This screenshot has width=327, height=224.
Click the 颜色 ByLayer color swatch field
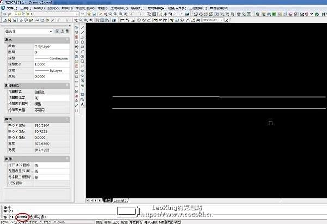(x=52, y=46)
